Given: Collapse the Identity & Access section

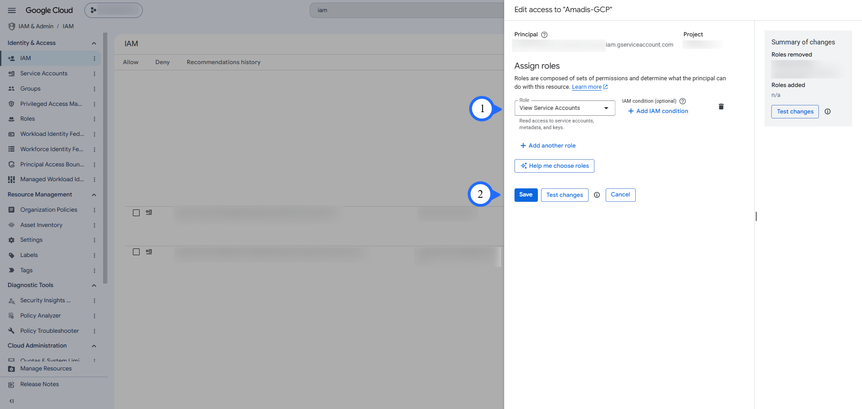Looking at the screenshot, I should click(94, 43).
